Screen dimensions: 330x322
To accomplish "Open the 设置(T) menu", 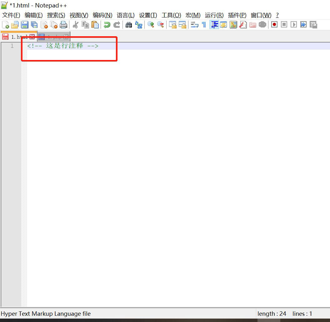I will pos(148,15).
